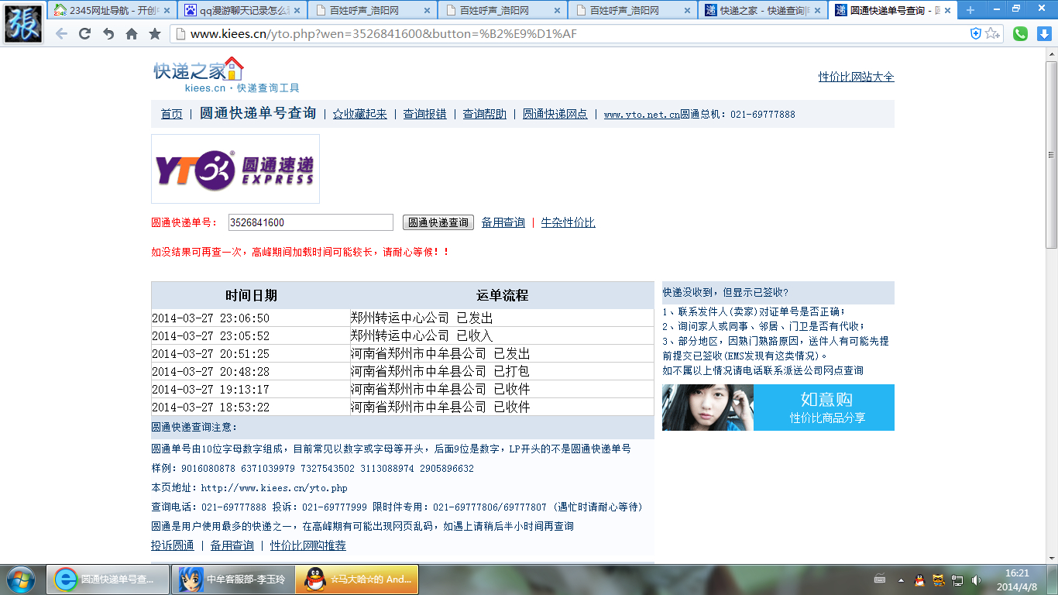Image resolution: width=1058 pixels, height=595 pixels.
Task: Open bottom 备用查询 link
Action: click(x=232, y=545)
